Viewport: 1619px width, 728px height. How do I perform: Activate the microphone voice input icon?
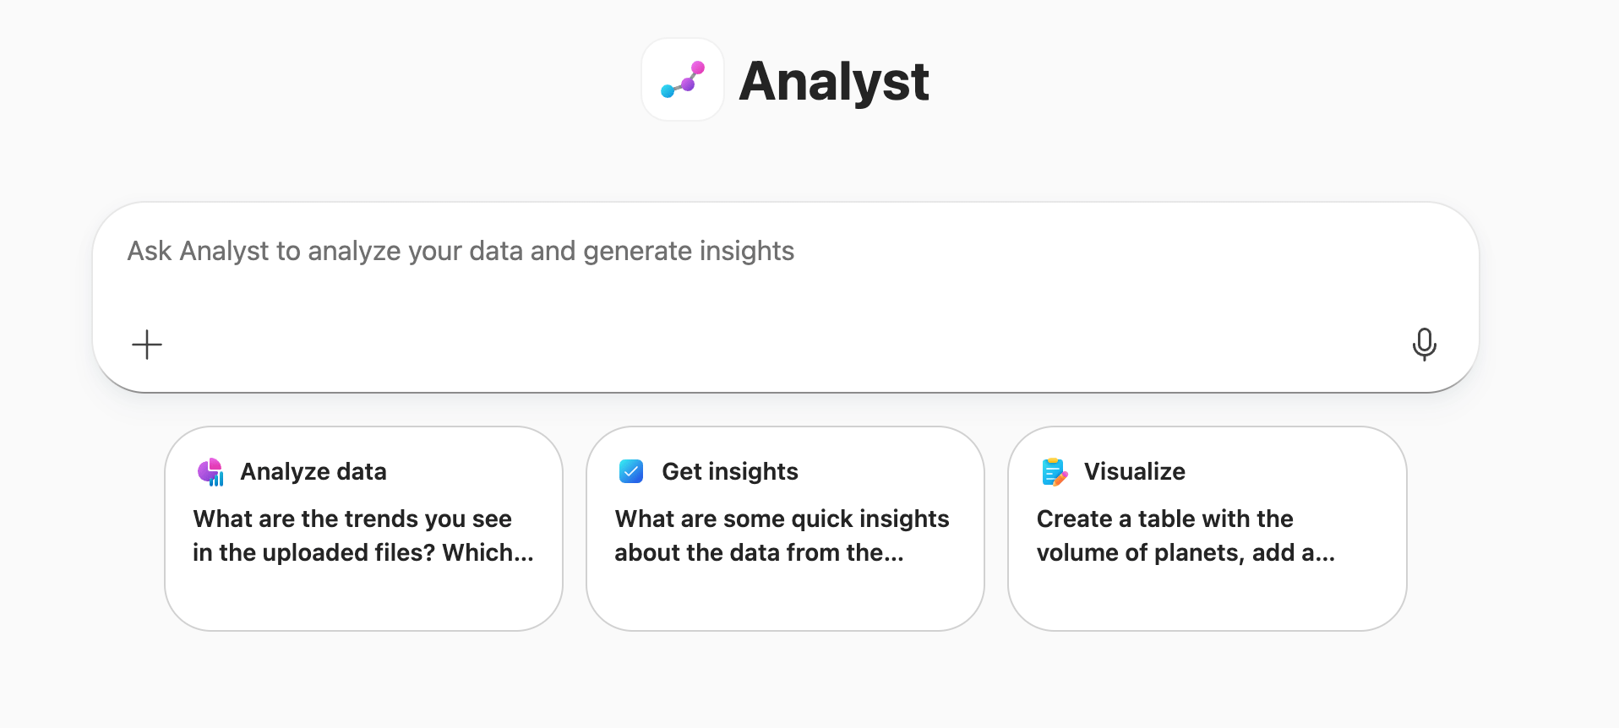1424,344
